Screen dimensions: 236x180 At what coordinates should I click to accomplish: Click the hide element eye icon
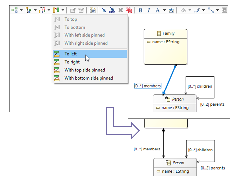coord(104,10)
